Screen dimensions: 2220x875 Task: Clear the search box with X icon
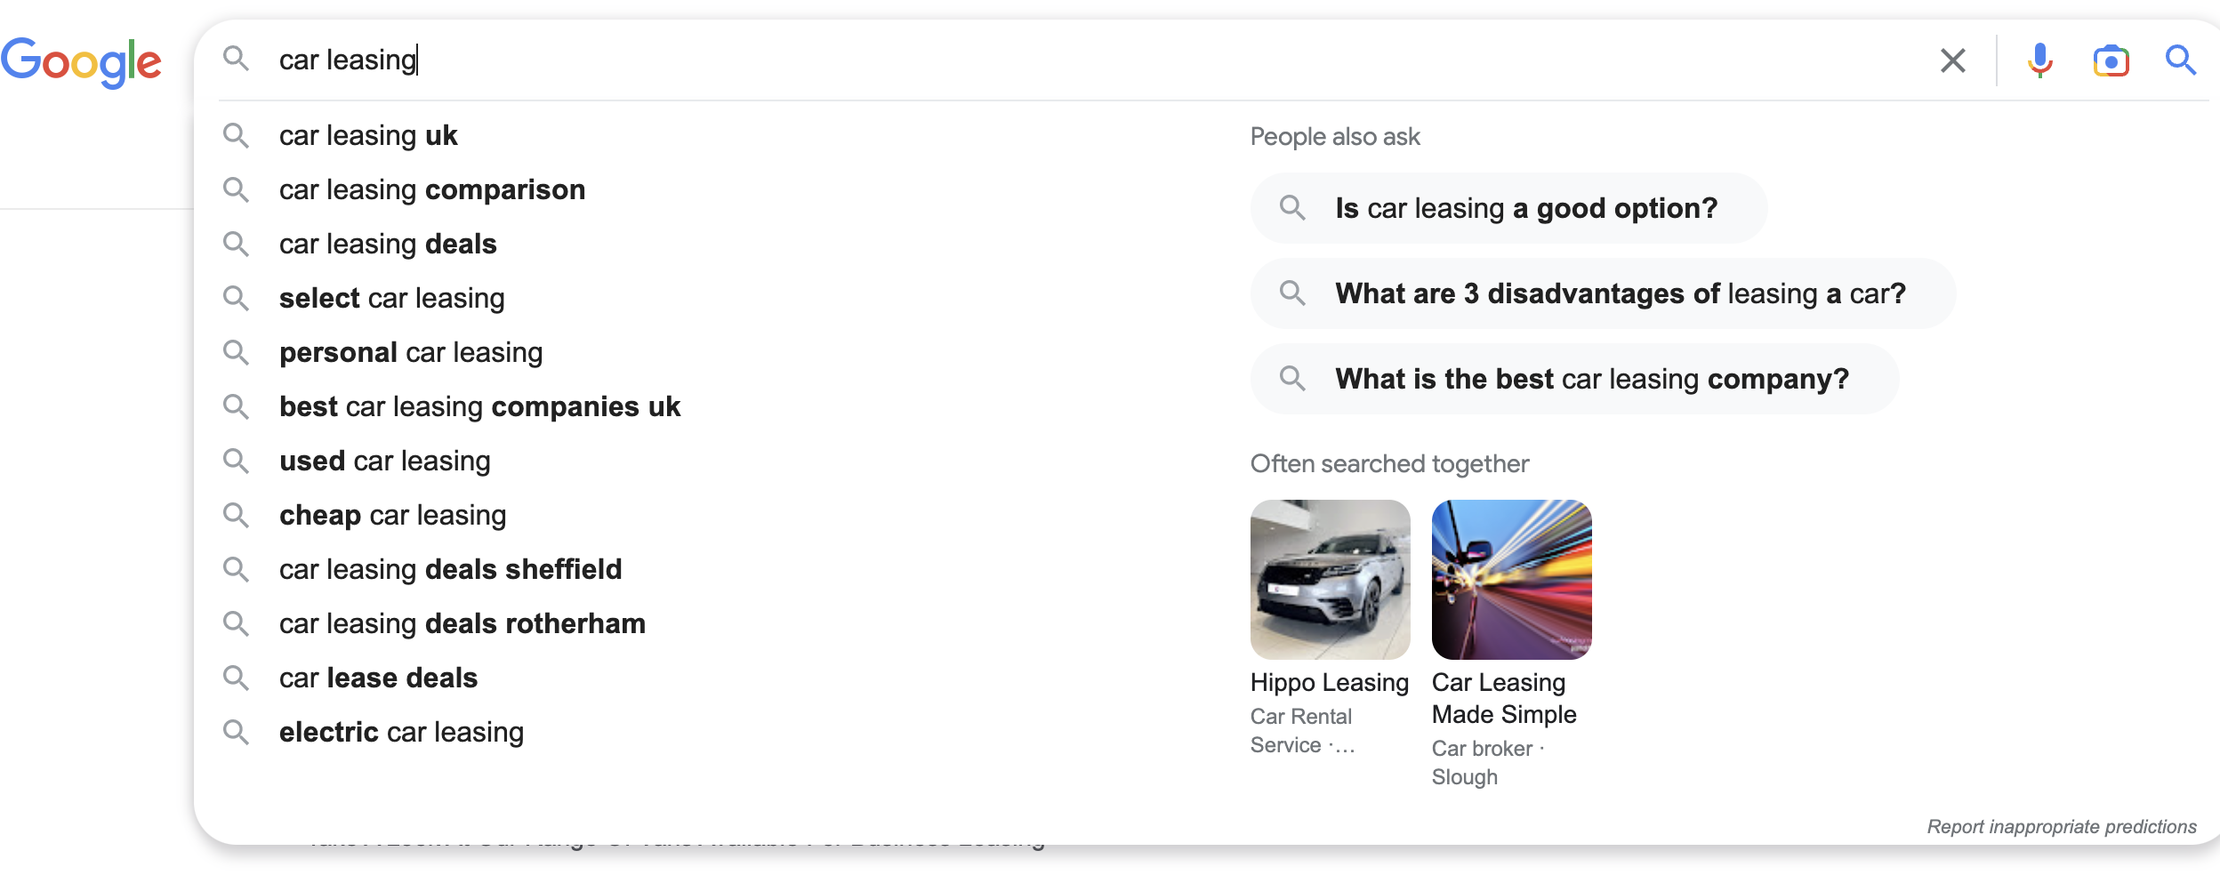1952,60
